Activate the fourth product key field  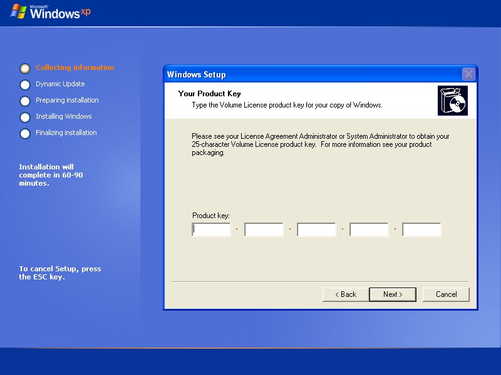[369, 229]
